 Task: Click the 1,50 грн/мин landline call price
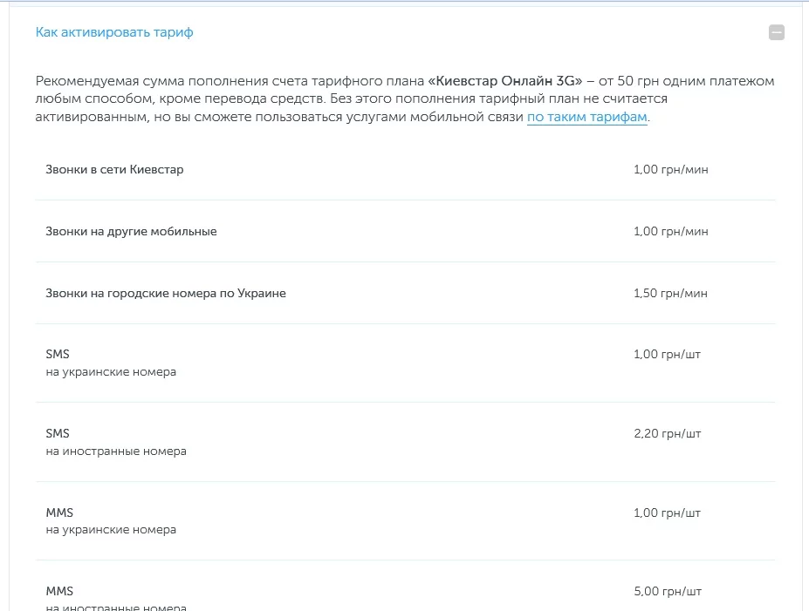(x=670, y=293)
